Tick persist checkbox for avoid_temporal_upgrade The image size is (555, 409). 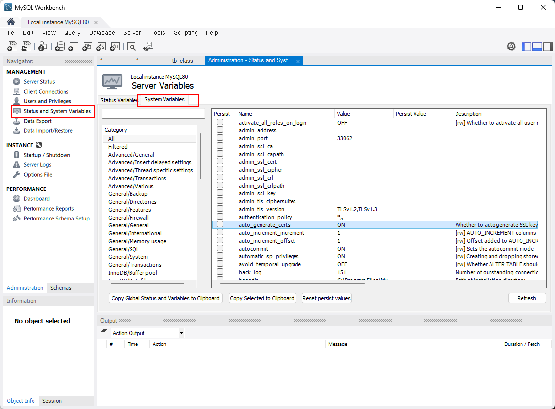click(x=220, y=264)
